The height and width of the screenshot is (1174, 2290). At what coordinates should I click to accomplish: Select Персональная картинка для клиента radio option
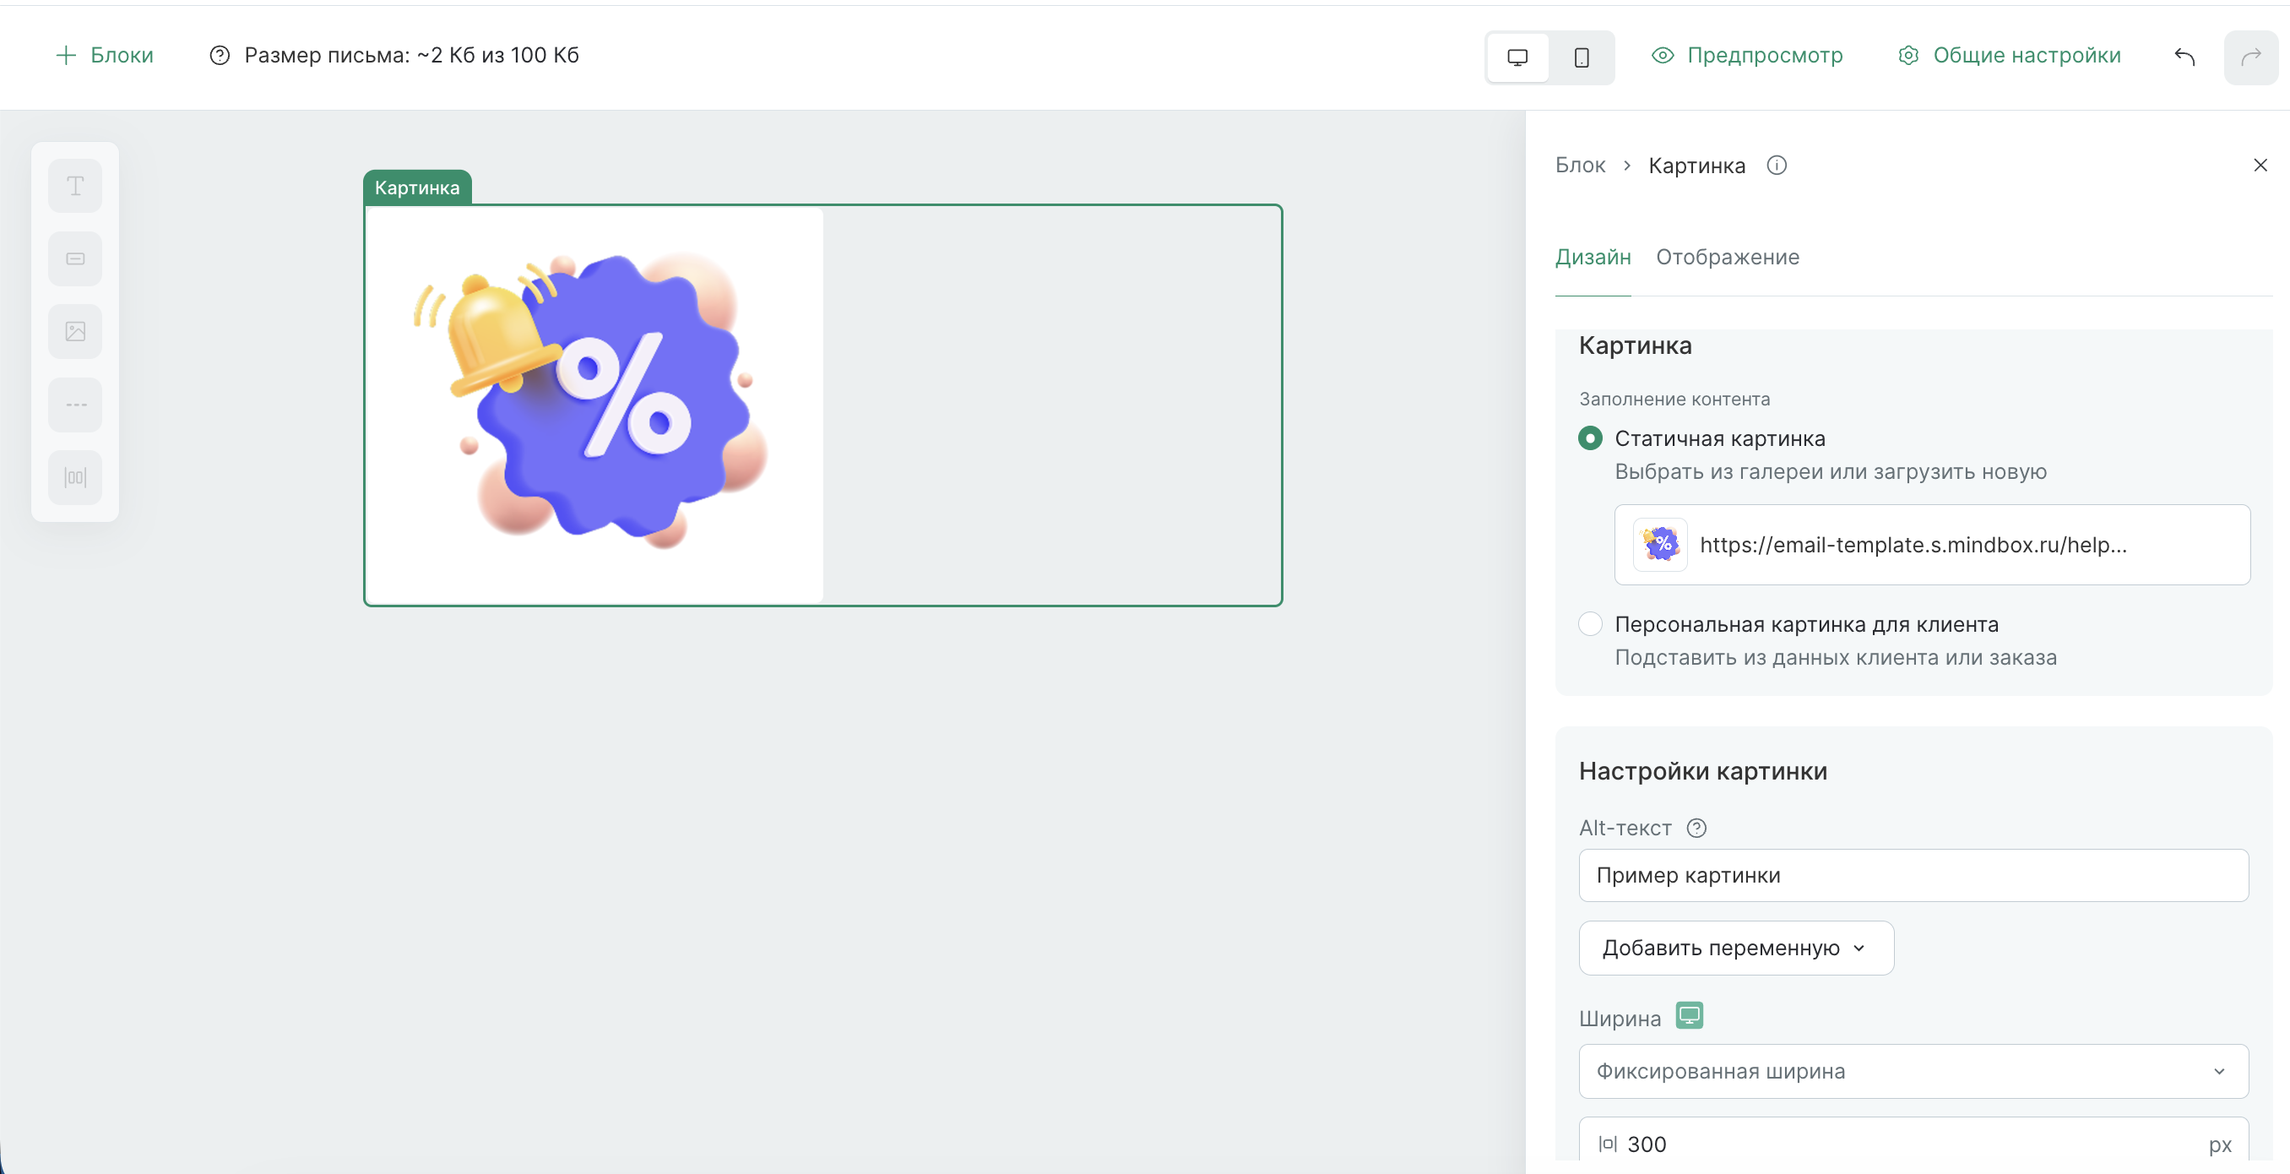[1590, 624]
